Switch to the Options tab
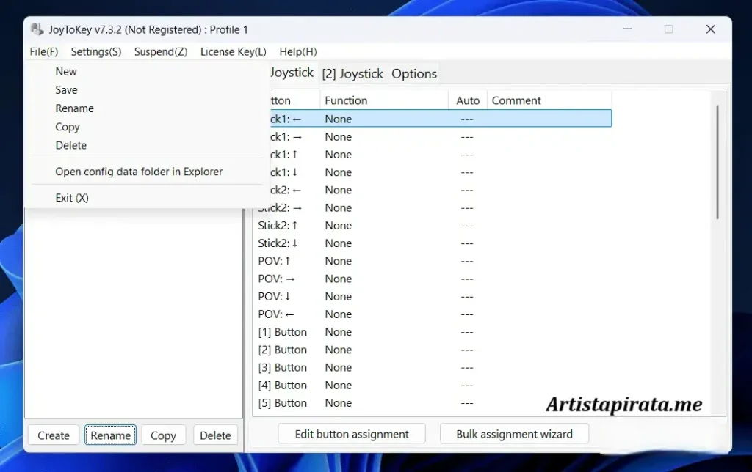Image resolution: width=752 pixels, height=472 pixels. tap(414, 74)
